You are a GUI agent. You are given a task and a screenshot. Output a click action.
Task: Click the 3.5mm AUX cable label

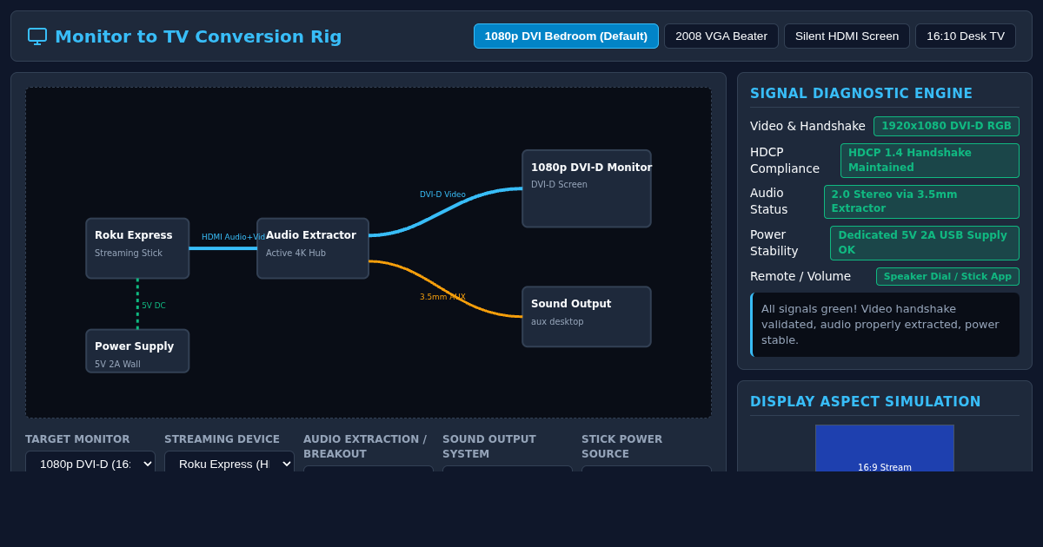click(442, 297)
